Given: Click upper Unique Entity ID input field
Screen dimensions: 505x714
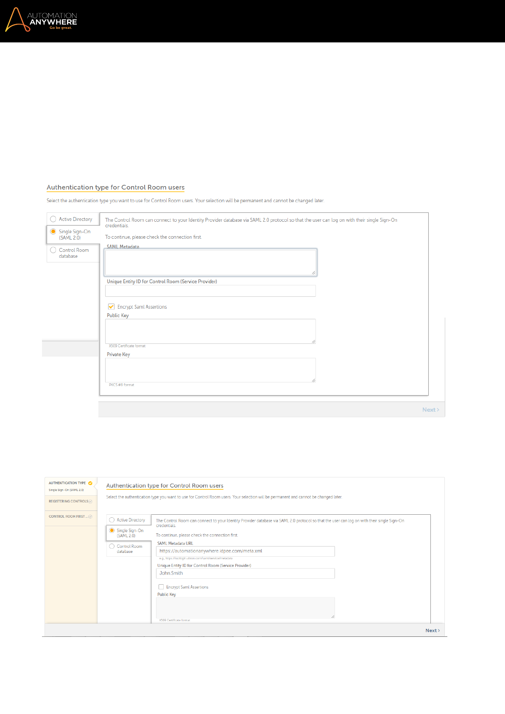Looking at the screenshot, I should coord(210,291).
